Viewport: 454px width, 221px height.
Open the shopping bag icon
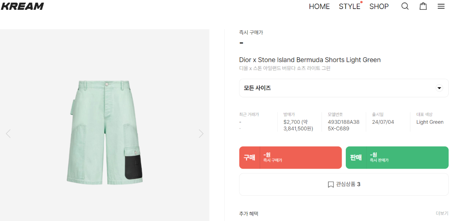coord(423,6)
